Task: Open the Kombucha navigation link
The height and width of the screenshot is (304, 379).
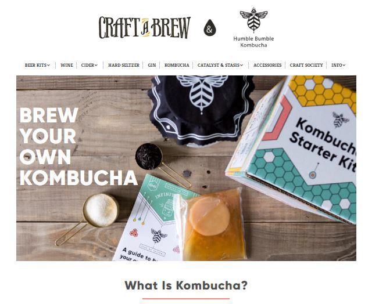Action: click(177, 65)
